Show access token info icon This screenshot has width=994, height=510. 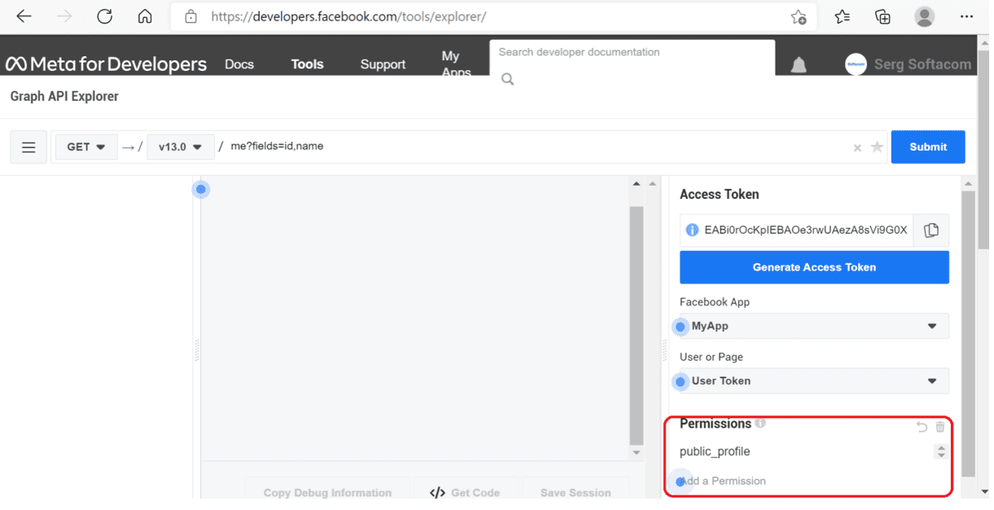tap(693, 231)
